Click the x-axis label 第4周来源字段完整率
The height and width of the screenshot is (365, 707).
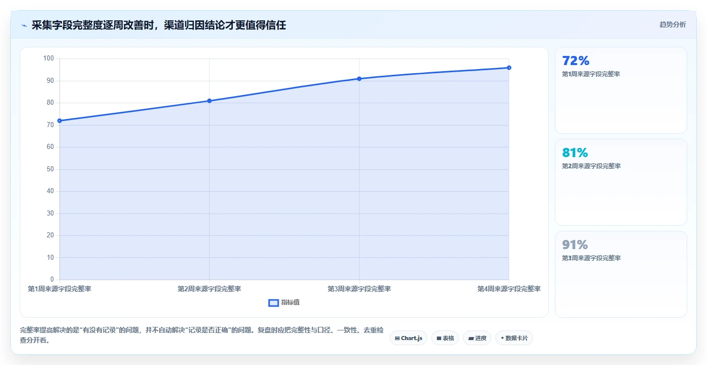pos(509,289)
